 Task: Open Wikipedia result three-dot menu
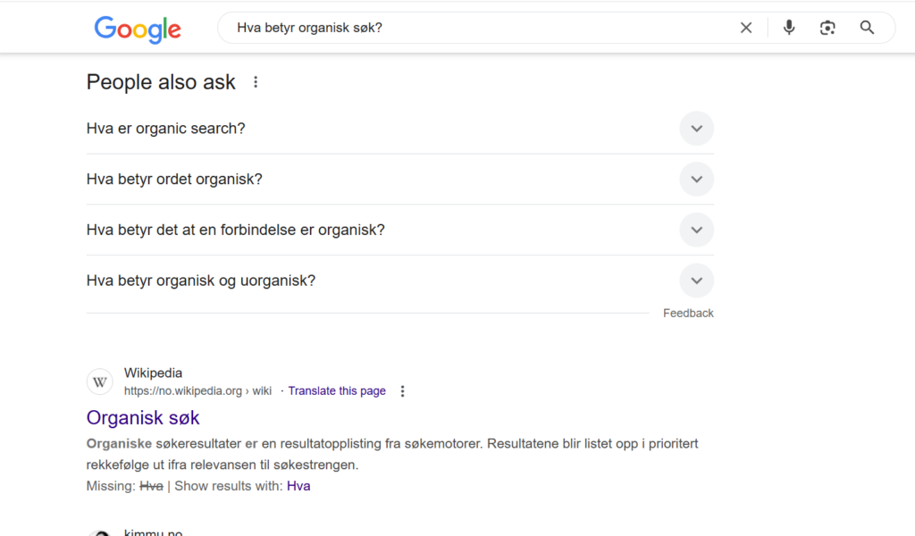coord(402,391)
